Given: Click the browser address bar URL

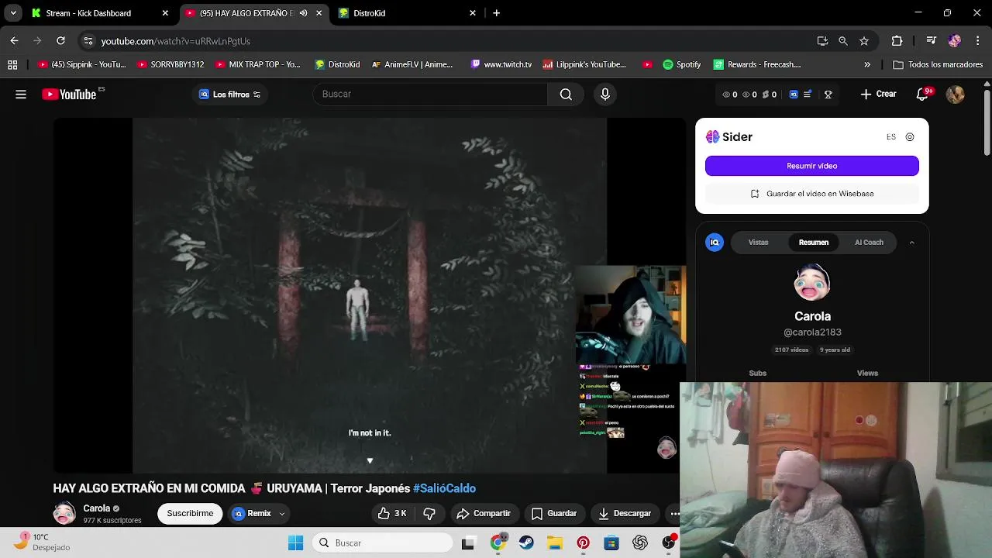Looking at the screenshot, I should click(x=175, y=41).
